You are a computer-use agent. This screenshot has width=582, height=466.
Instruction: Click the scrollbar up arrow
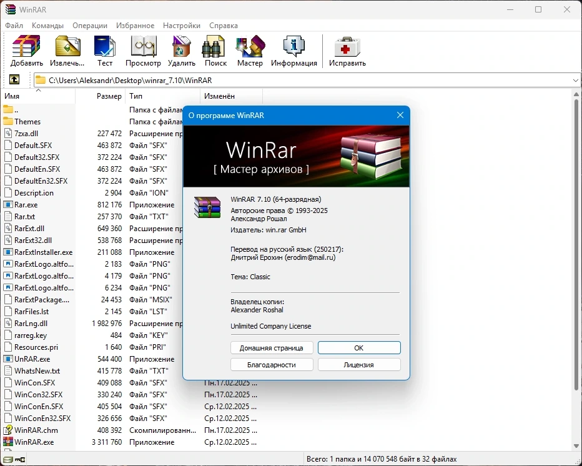(x=576, y=94)
